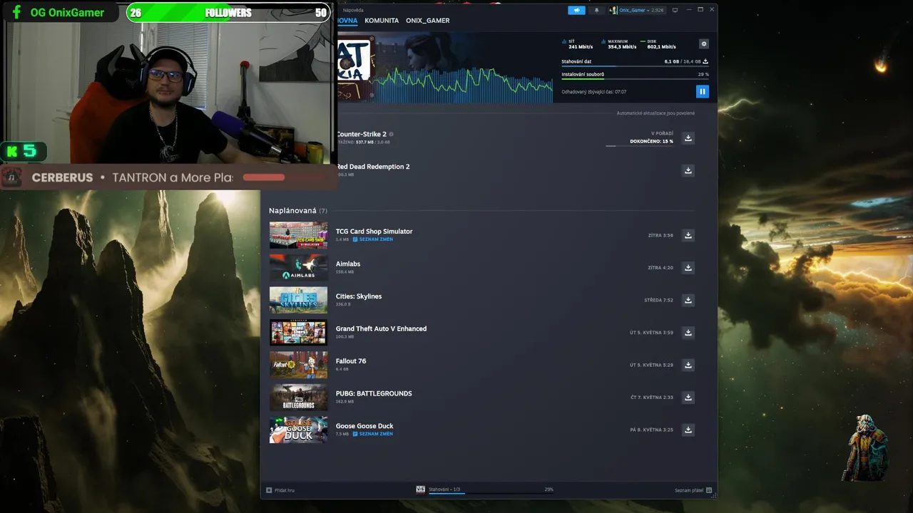Open download settings gear icon
913x513 pixels.
(x=704, y=44)
